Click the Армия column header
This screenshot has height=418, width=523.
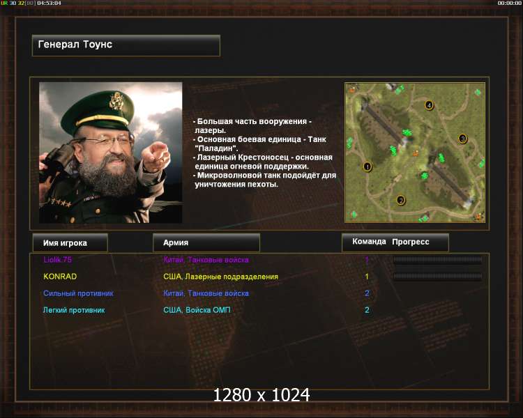[x=206, y=242]
